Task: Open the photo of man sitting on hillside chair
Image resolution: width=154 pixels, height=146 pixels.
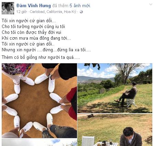Action: (x=115, y=88)
